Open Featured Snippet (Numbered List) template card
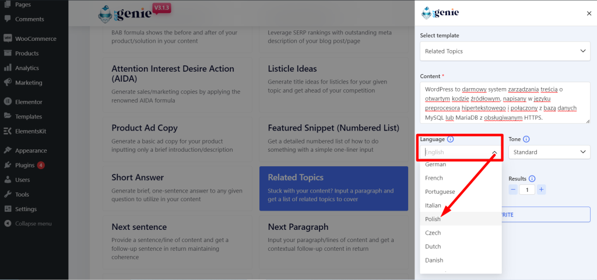The image size is (597, 280). [x=333, y=139]
